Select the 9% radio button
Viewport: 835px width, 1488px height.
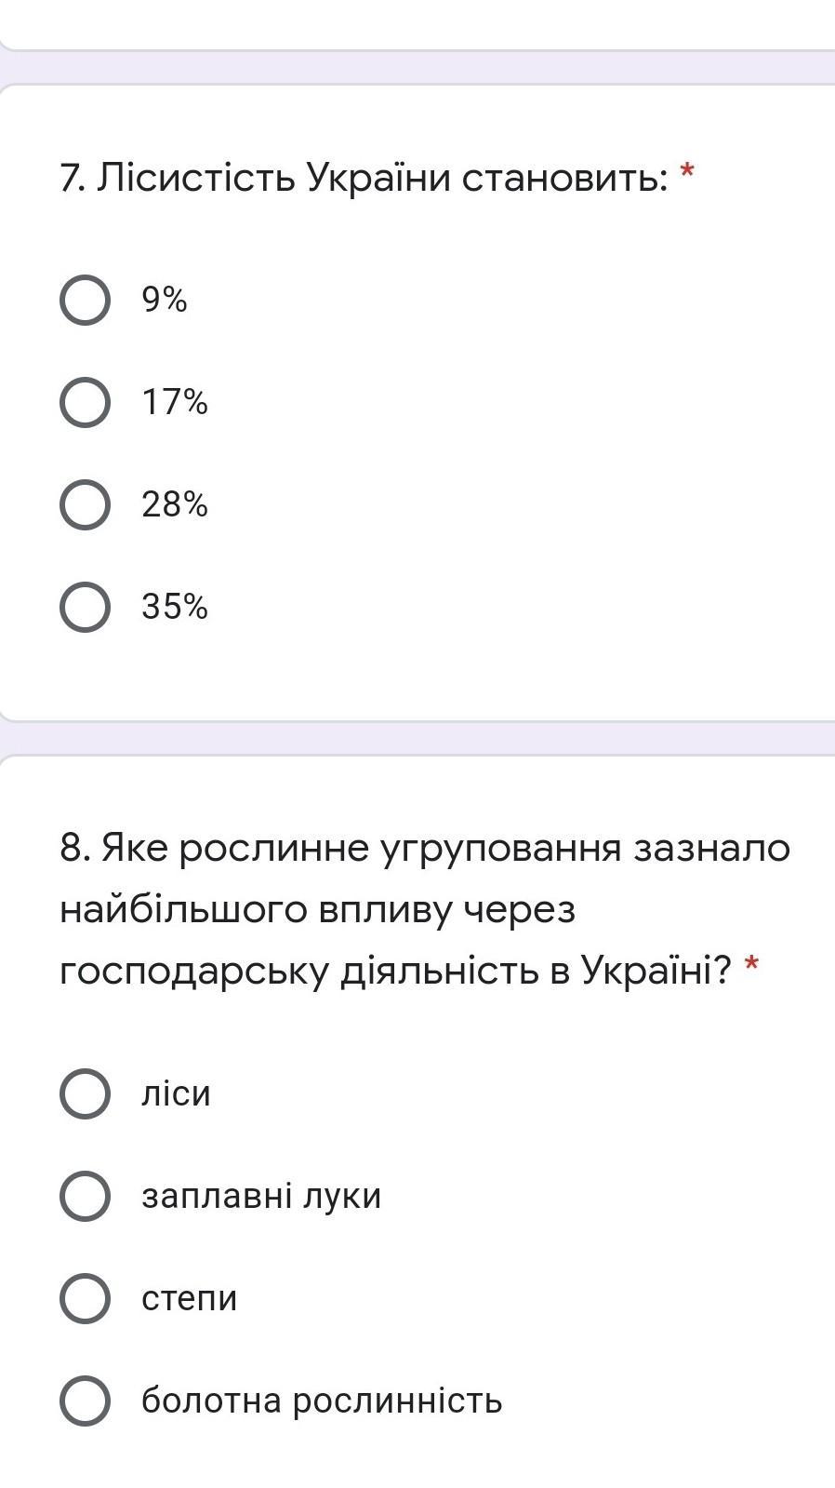click(85, 301)
